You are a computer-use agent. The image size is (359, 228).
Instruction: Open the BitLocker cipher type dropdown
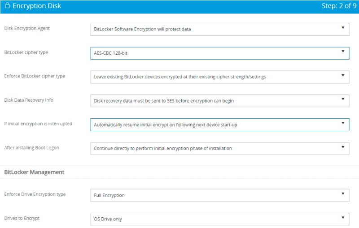[x=220, y=53]
